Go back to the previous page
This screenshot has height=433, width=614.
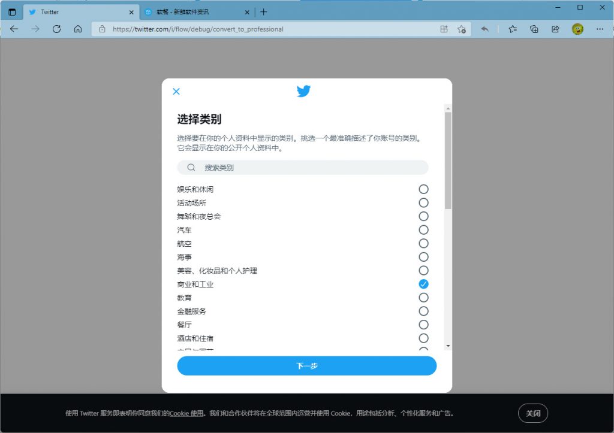tap(14, 29)
